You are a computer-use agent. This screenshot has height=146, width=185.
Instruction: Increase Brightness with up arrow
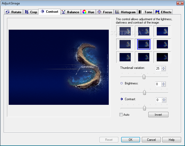click(x=163, y=83)
